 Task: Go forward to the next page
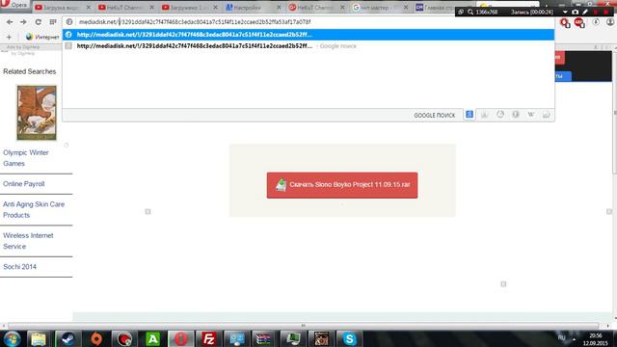pyautogui.click(x=23, y=22)
